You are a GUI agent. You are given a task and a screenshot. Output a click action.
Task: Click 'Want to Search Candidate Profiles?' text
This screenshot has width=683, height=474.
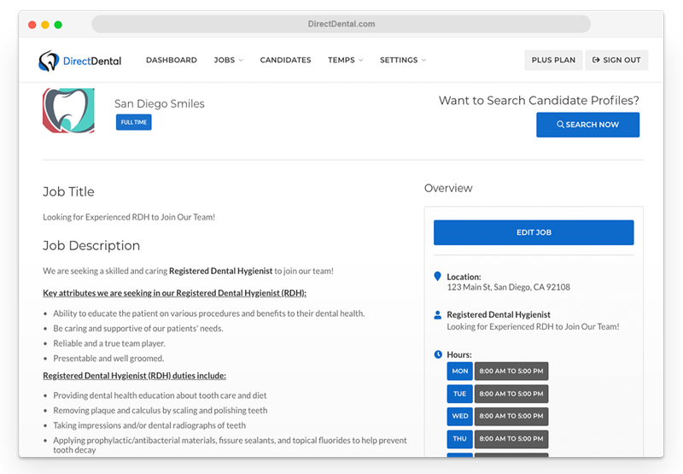pyautogui.click(x=539, y=101)
